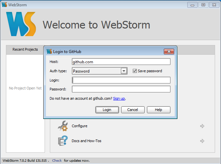
Task: Select the Recent Projects header
Action: coord(25,49)
